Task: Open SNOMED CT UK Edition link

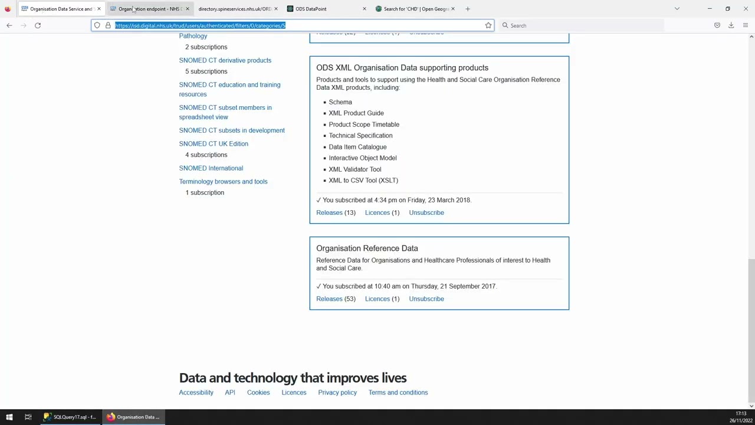Action: [x=214, y=143]
